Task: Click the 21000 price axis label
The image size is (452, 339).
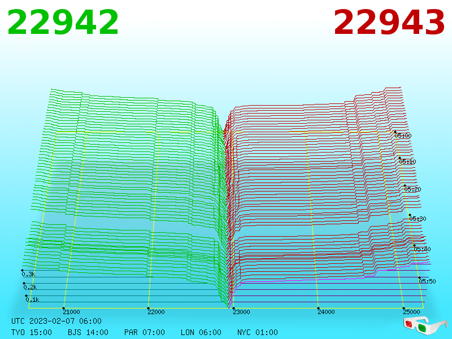Action: tap(71, 312)
